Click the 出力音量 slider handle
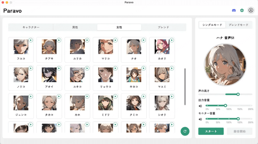Screen dimensions: 258x144 coord(225,106)
